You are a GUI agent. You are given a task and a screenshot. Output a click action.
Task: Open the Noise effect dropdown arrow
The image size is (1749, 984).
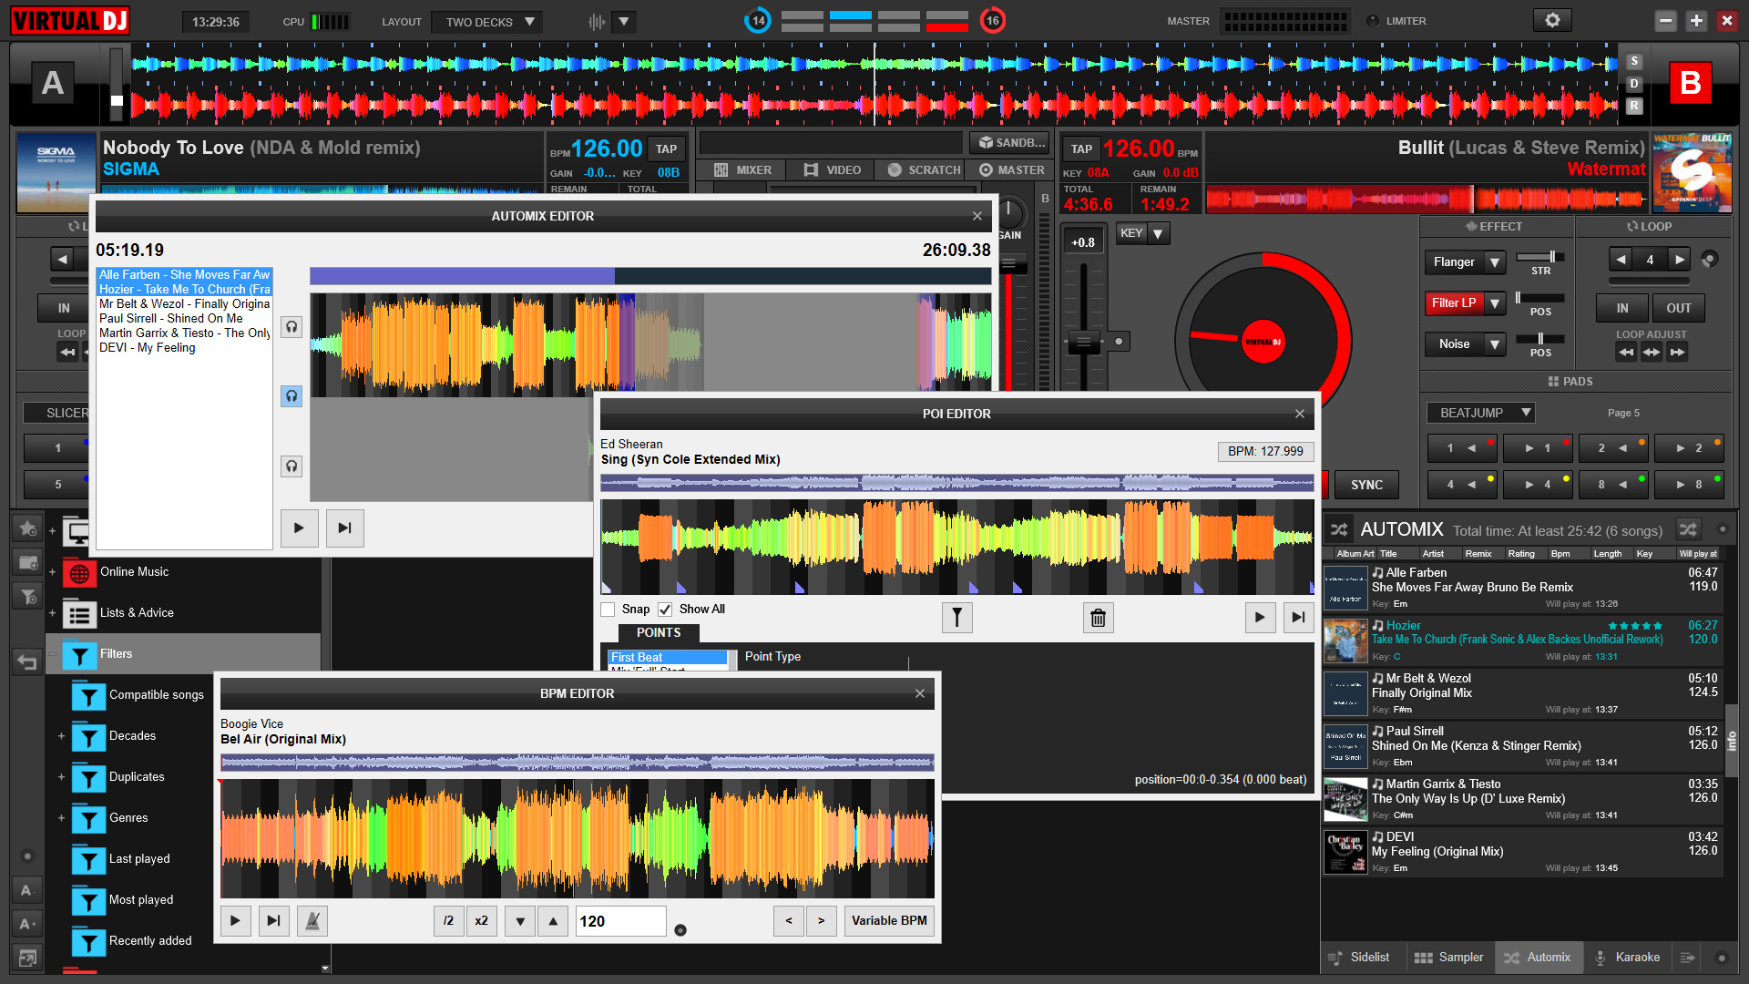coord(1494,344)
